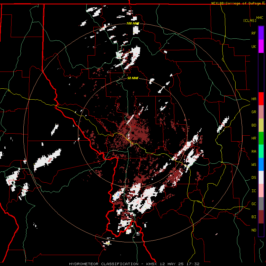Click the RA legend label
Viewport: 266px width, 266px height.
(254, 151)
